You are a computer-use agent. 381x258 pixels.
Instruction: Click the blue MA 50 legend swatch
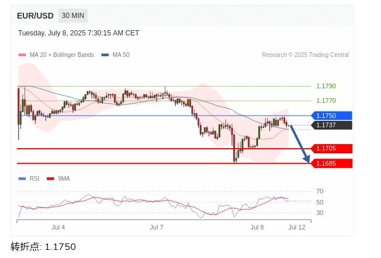pos(105,55)
